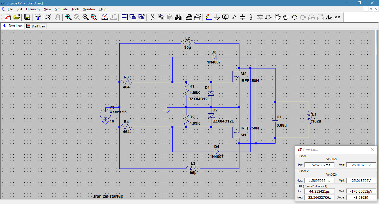Open the Tools menu
Viewport: 379px width, 204px height.
point(75,9)
